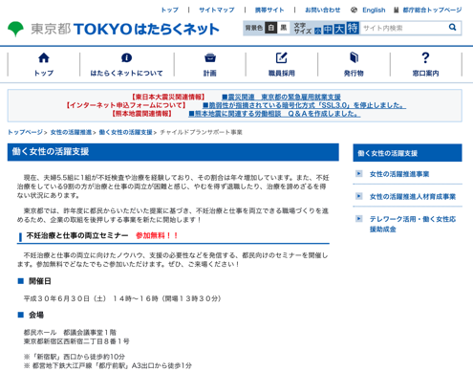473x372 pixels.
Task: Click the arrow icon beside 女性の活躍推進事業
Action: (359, 173)
